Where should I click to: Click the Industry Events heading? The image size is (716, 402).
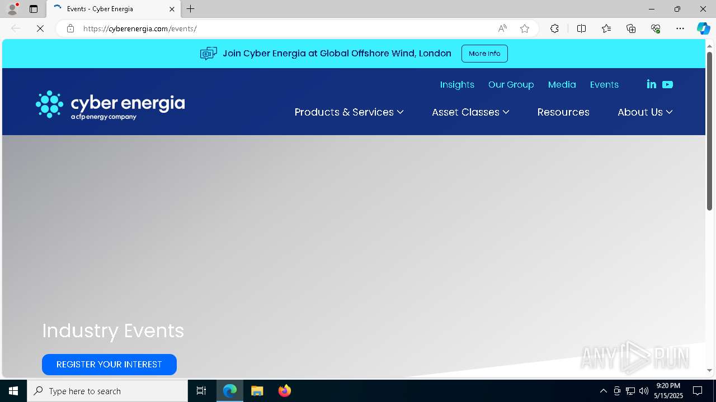tap(113, 331)
